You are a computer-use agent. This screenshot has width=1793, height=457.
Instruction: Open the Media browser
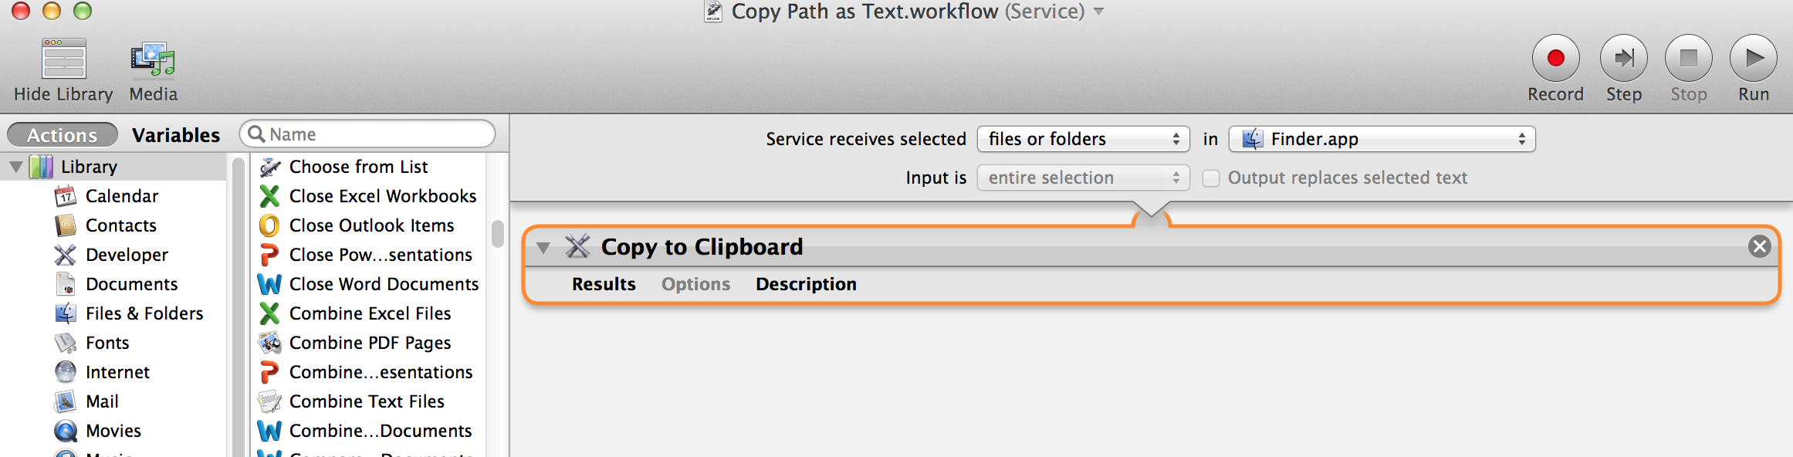click(x=152, y=69)
